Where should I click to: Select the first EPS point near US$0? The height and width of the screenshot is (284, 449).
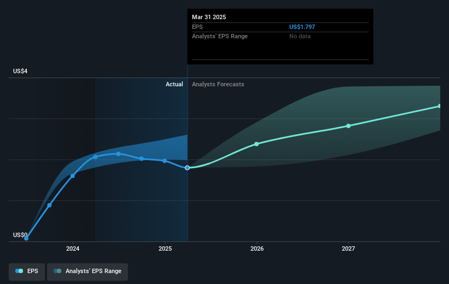click(26, 238)
